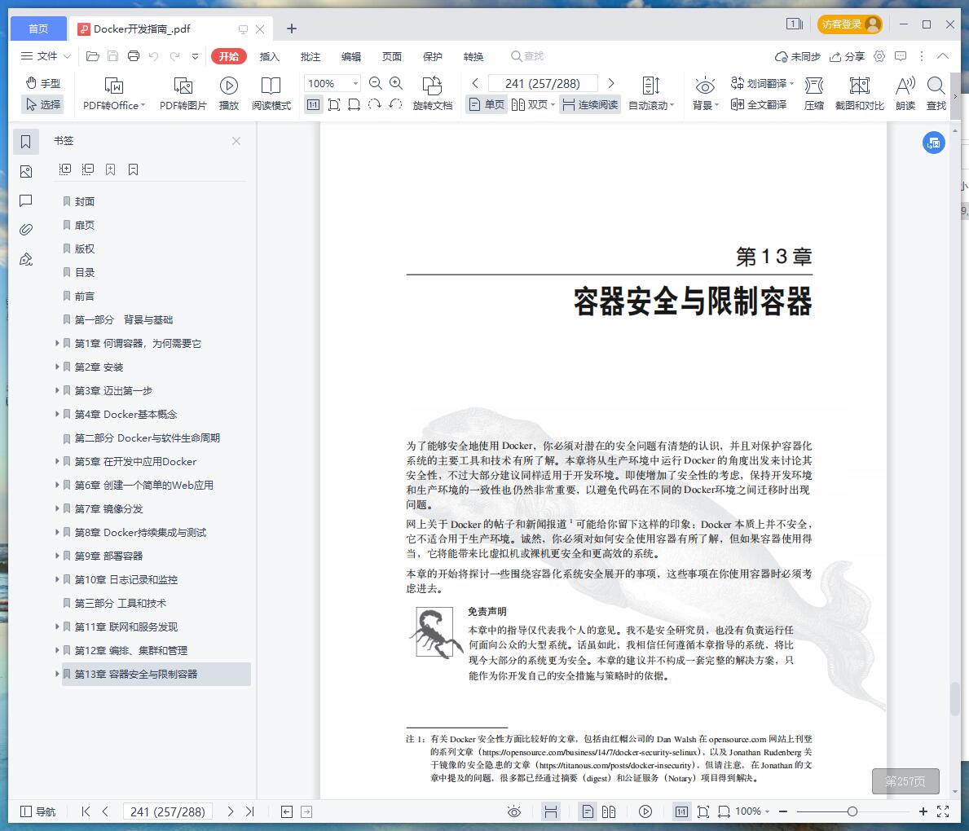
Task: Switch to the 开始 ribbon tab
Action: [229, 56]
